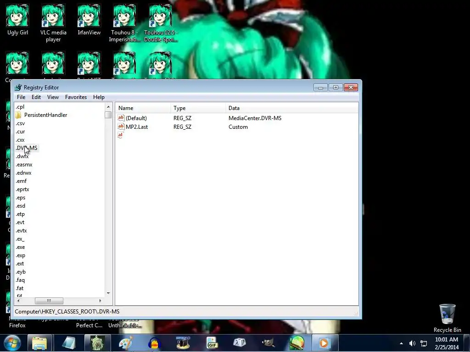Click the tree scroll-down arrow
The width and height of the screenshot is (470, 352).
108,293
